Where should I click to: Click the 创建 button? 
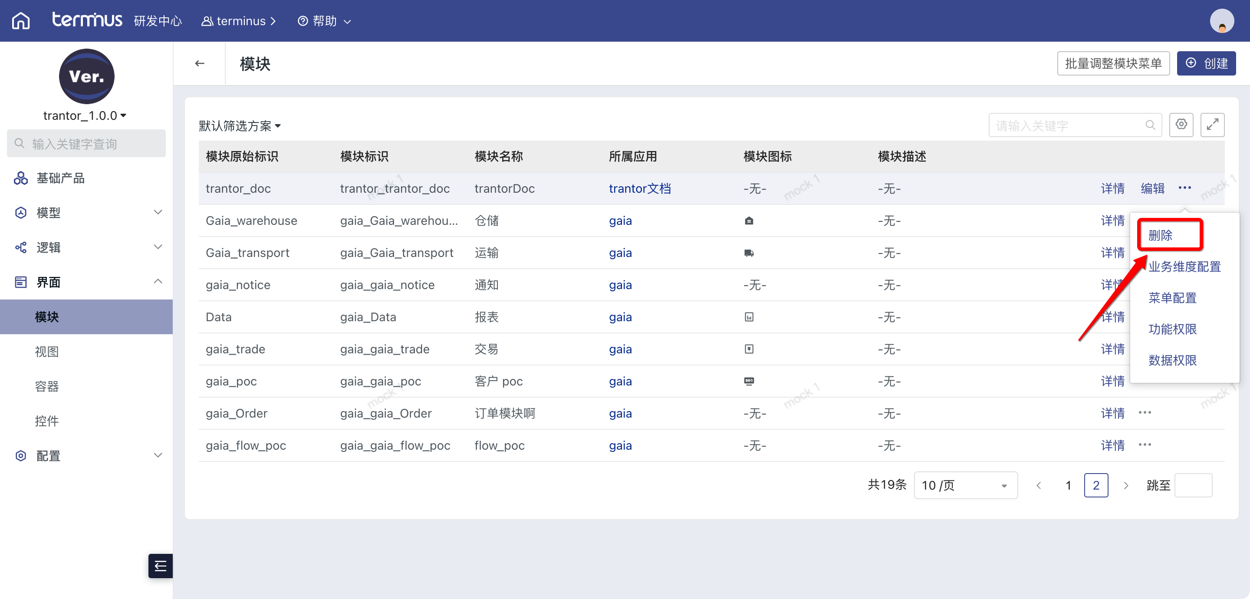1206,63
